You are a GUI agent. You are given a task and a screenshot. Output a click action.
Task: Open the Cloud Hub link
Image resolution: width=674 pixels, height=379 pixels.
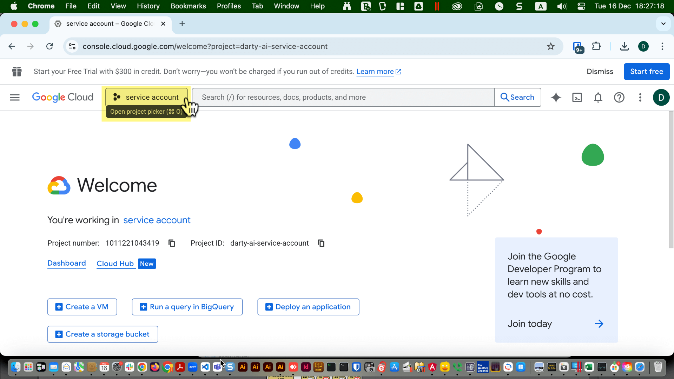115,264
